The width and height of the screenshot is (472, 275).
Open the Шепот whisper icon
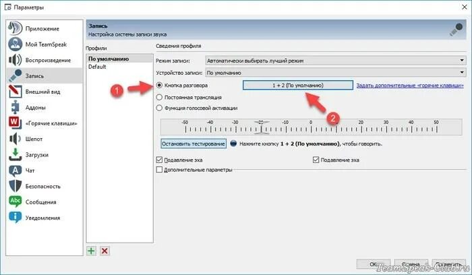tap(15, 139)
